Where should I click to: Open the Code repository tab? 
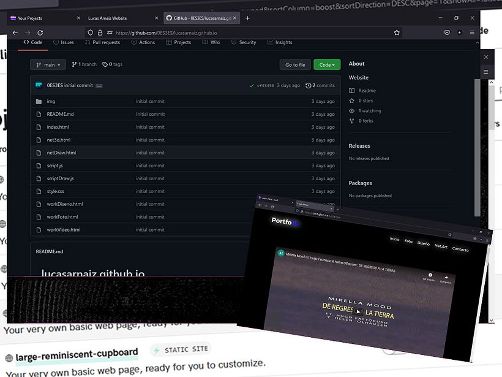(32, 42)
